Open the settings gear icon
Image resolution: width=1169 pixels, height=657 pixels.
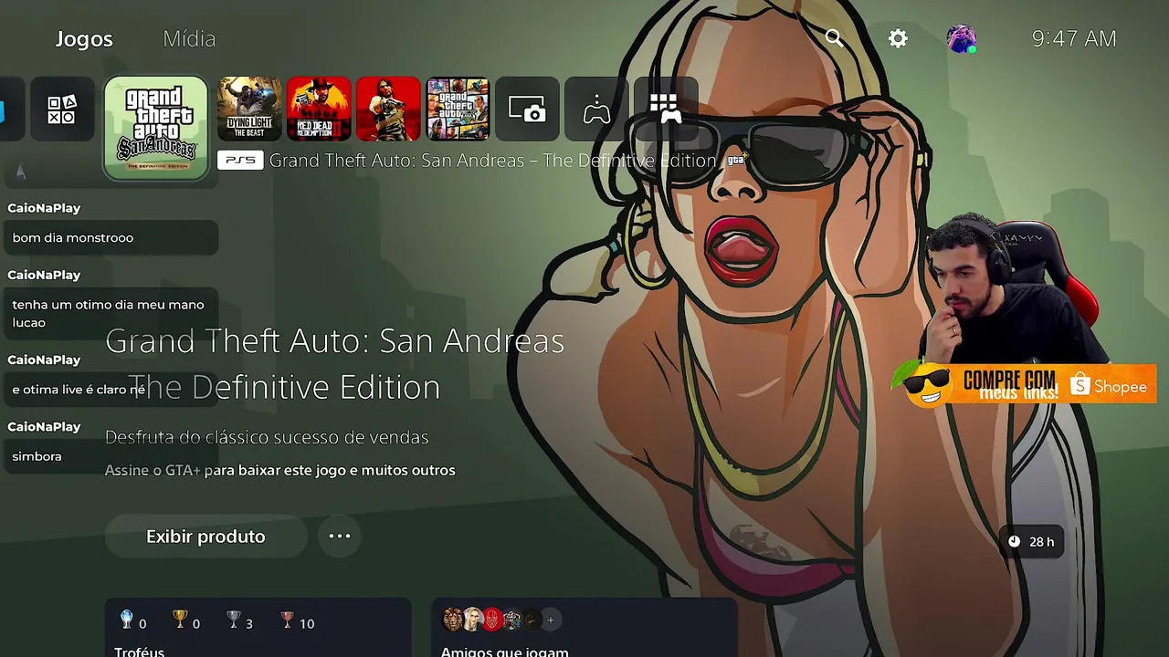tap(899, 38)
